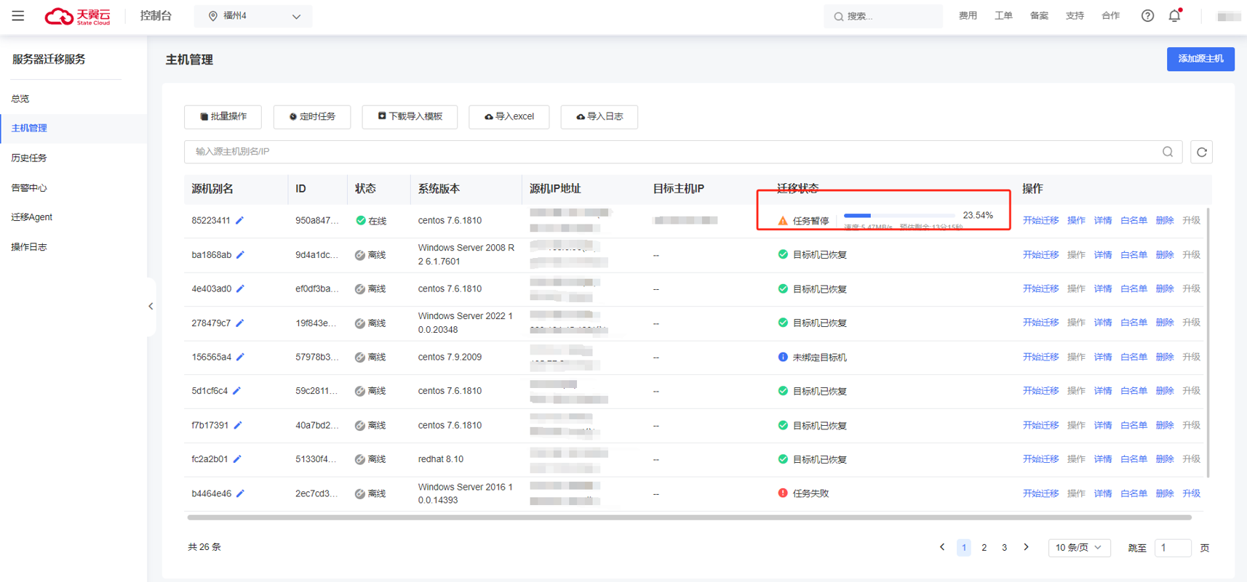The width and height of the screenshot is (1247, 582).
Task: Click the search magnifier in host filter
Action: [x=1168, y=152]
